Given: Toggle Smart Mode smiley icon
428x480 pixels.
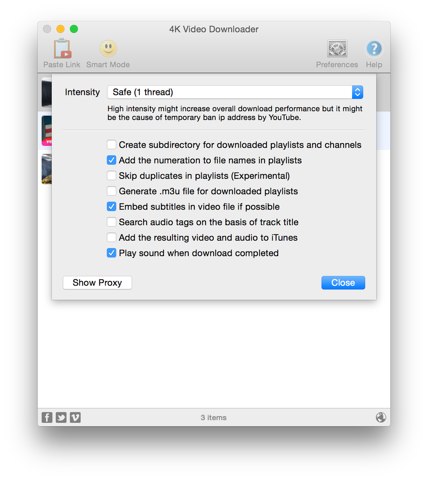Looking at the screenshot, I should pyautogui.click(x=108, y=48).
